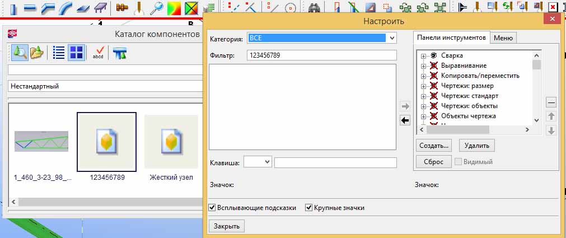Screen dimensions: 566x238
Task: Click the key shortcut text field
Action: click(335, 162)
